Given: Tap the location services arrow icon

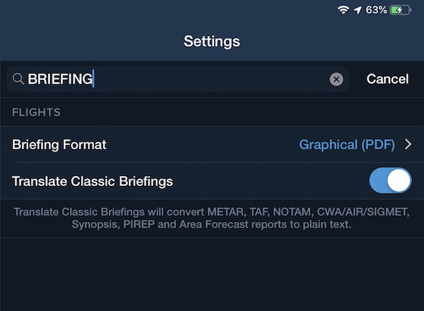Looking at the screenshot, I should pyautogui.click(x=358, y=11).
